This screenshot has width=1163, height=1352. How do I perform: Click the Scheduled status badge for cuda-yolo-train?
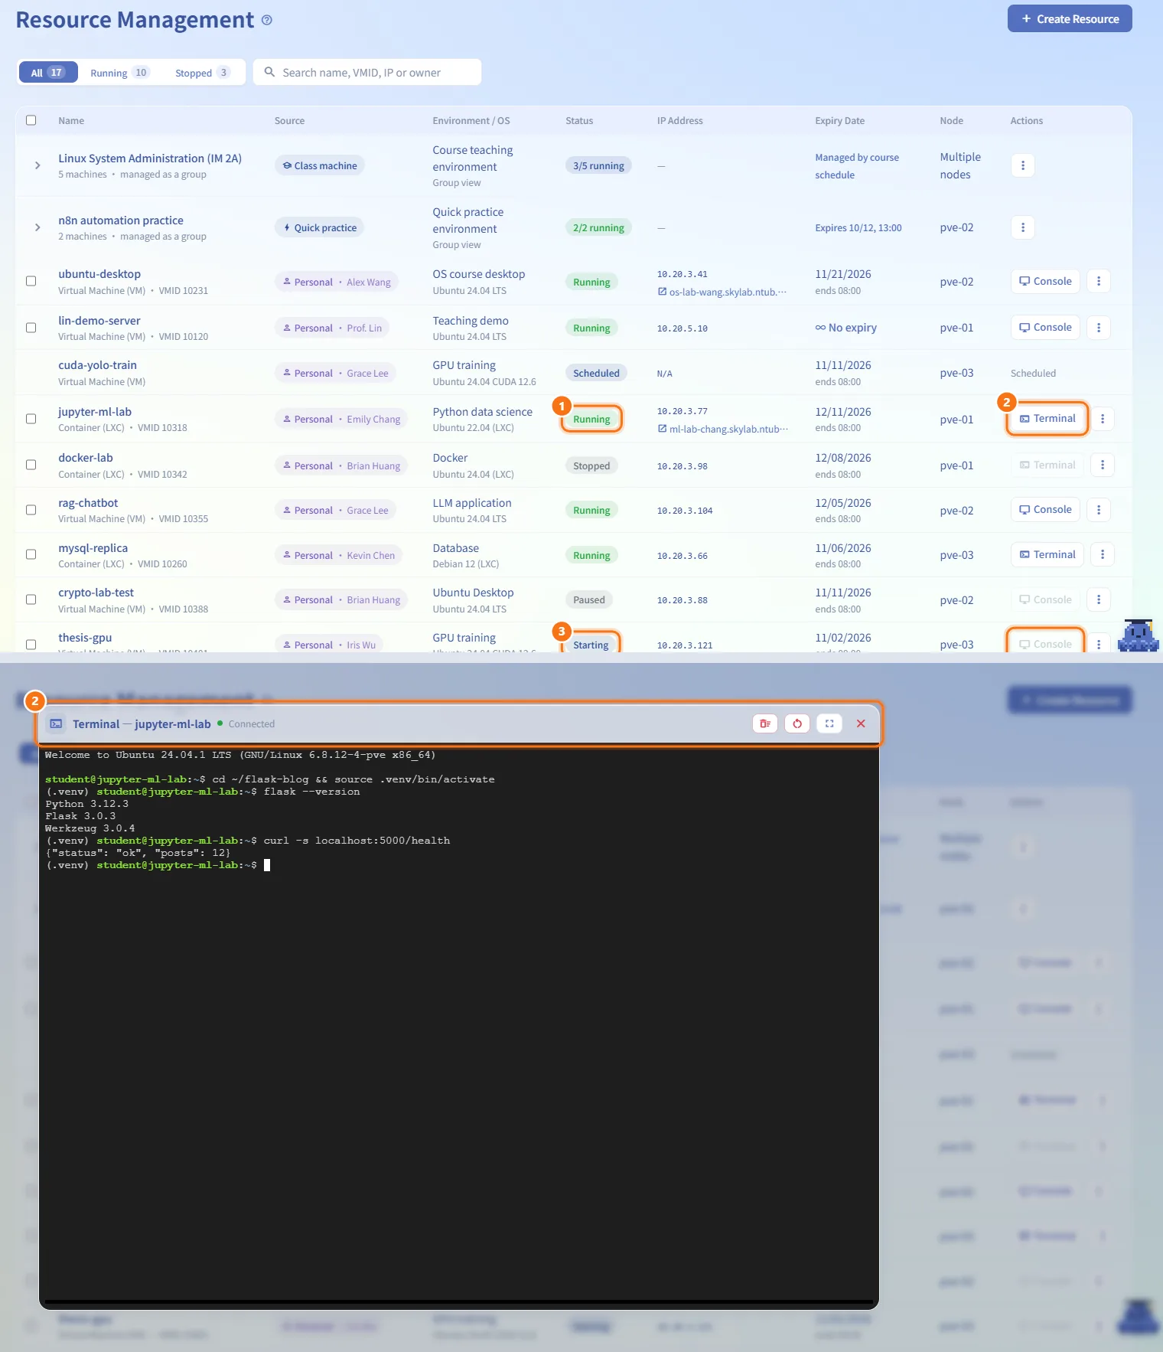(596, 373)
